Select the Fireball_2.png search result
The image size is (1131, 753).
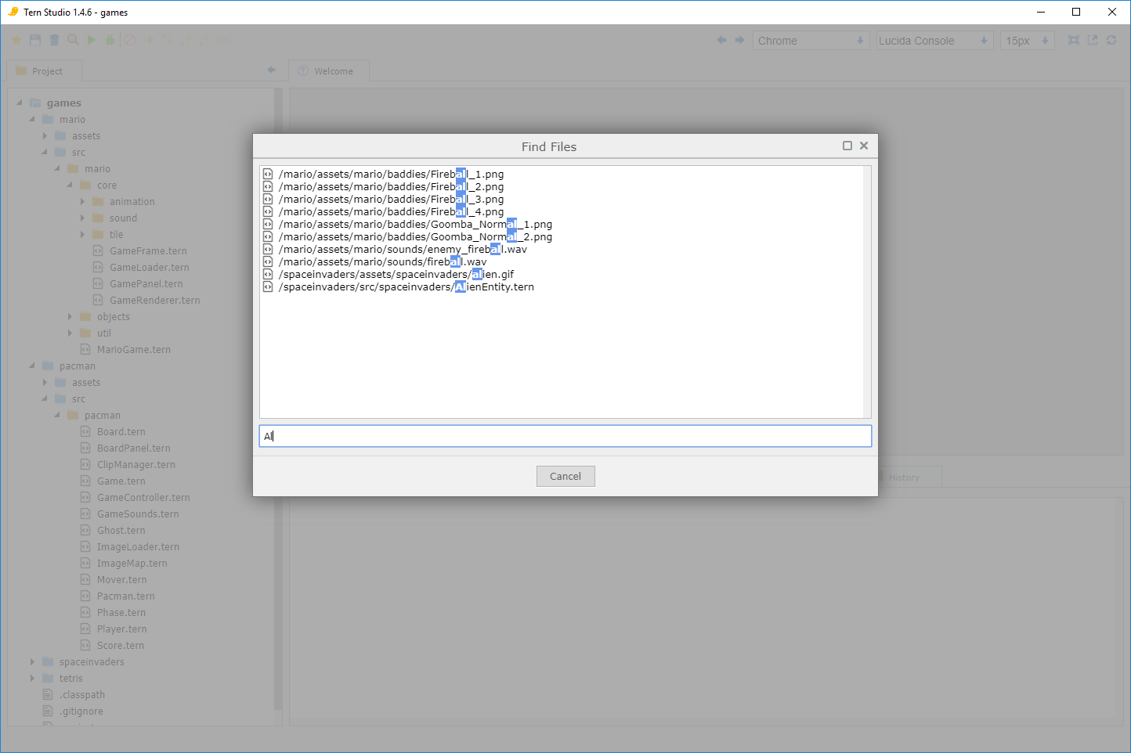[391, 186]
